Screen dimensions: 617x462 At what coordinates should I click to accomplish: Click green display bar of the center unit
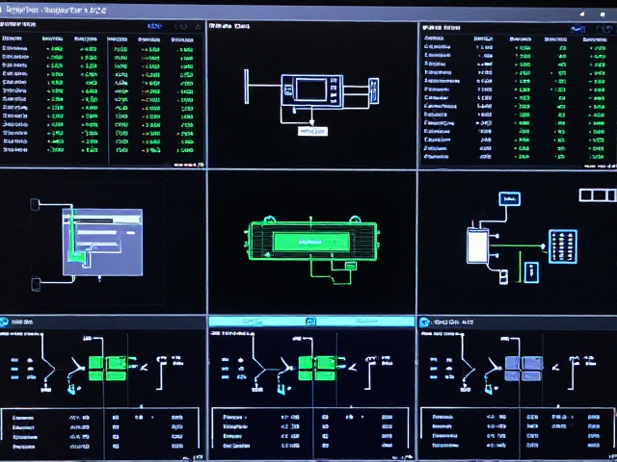[310, 242]
